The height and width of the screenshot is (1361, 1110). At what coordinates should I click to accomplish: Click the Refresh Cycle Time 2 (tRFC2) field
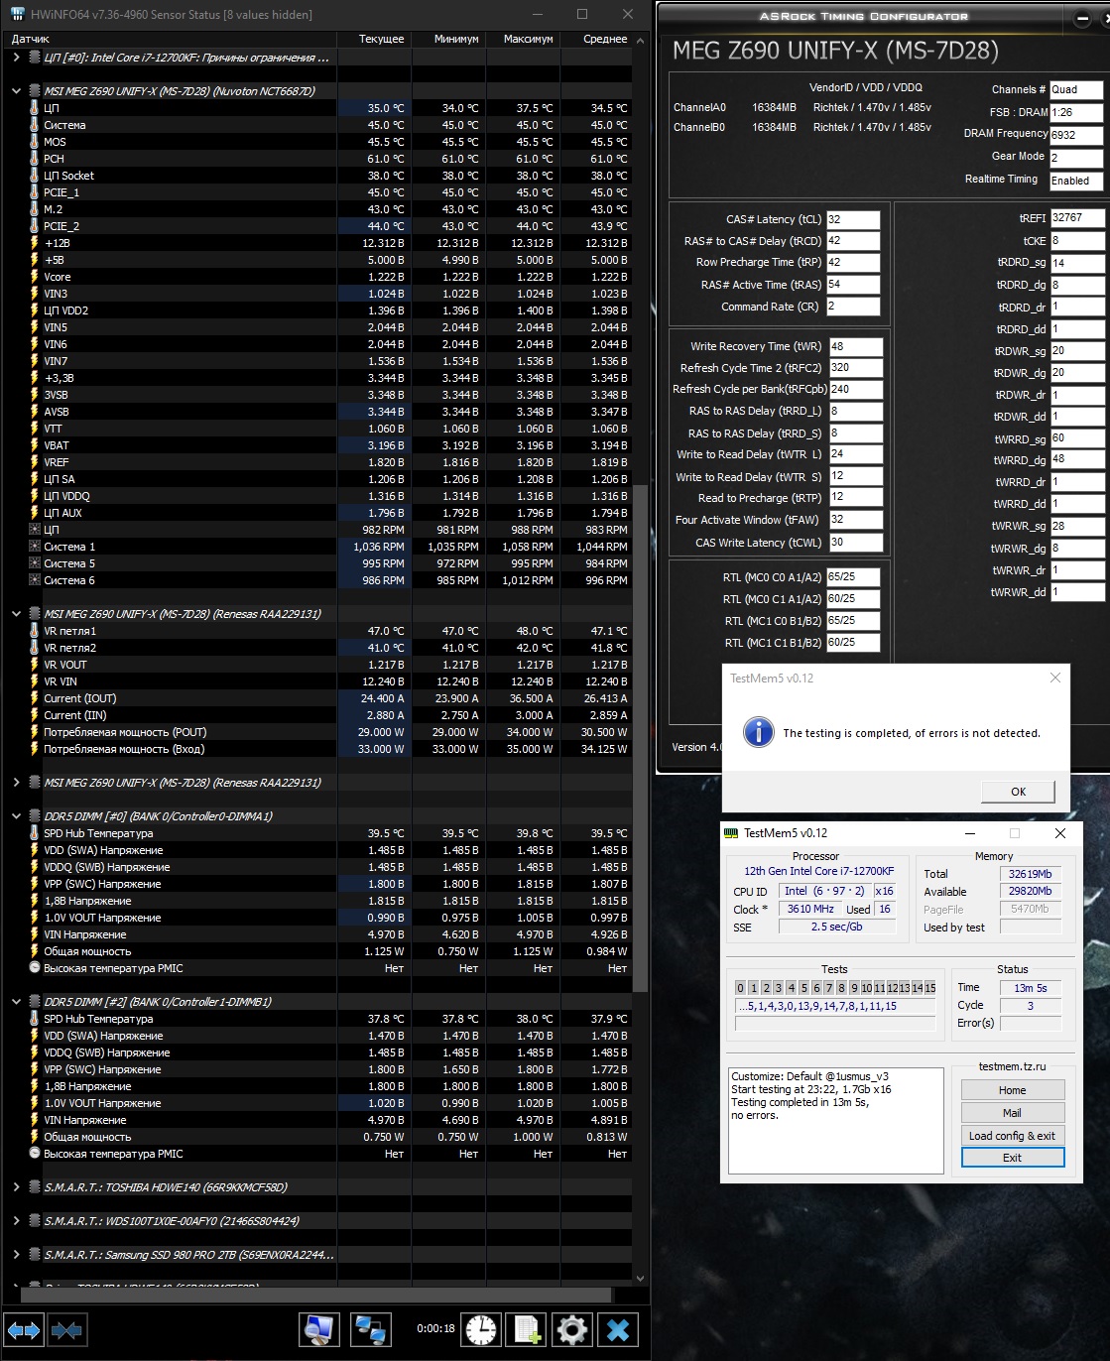[855, 367]
